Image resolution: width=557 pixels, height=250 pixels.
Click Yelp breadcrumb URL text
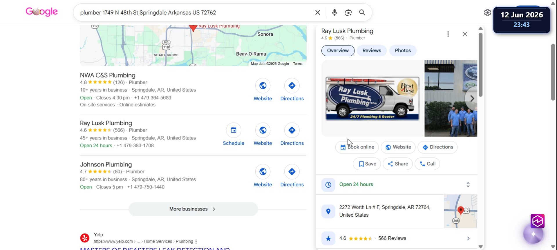coord(143,242)
